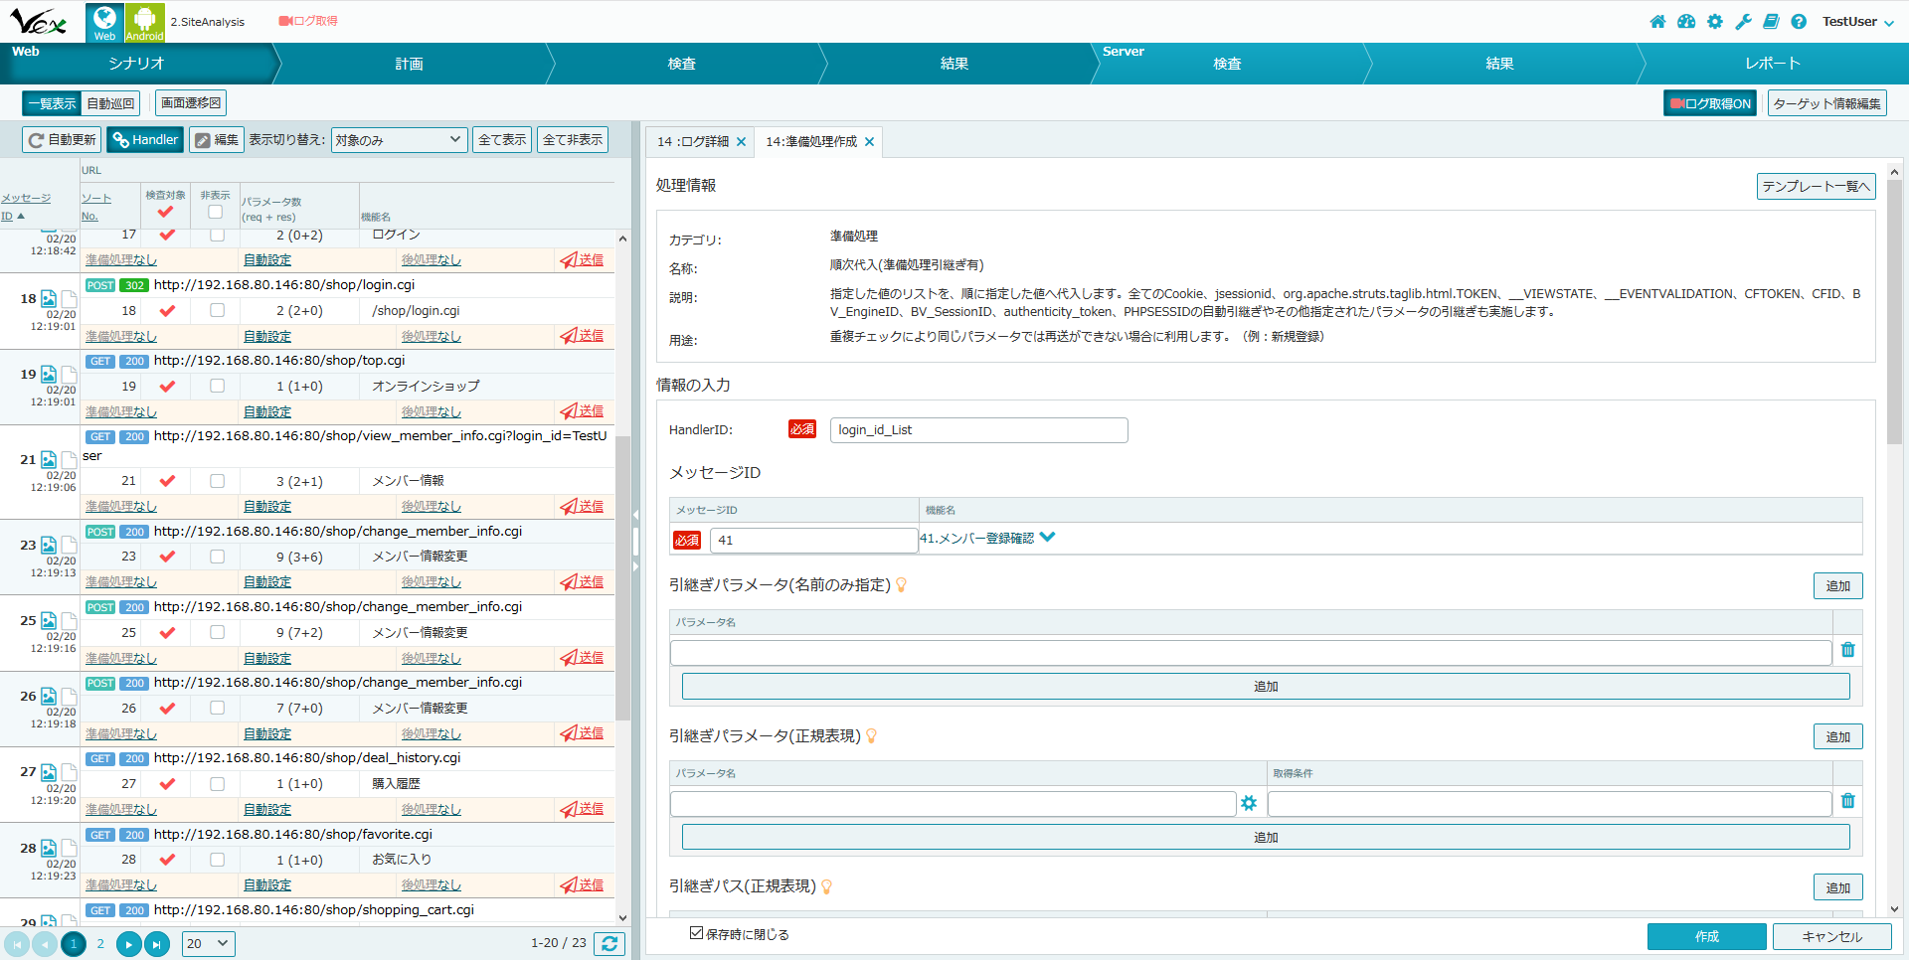Screen dimensions: 1909x960
Task: Click the regex gear icon beside parameter name
Action: pyautogui.click(x=1249, y=803)
